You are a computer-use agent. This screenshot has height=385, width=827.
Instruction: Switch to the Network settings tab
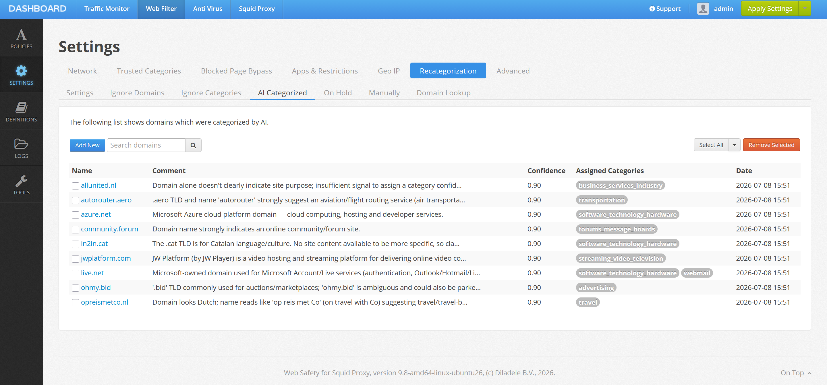[82, 71]
